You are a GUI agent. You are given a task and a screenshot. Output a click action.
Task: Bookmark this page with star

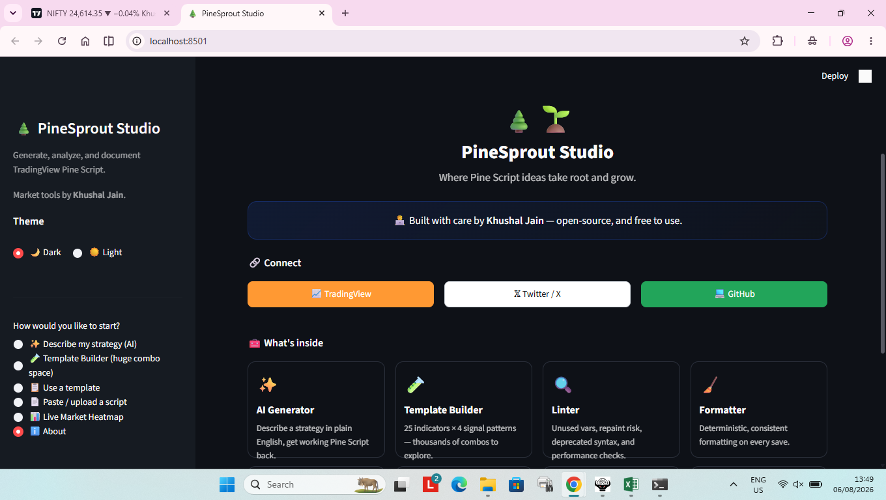click(x=745, y=41)
